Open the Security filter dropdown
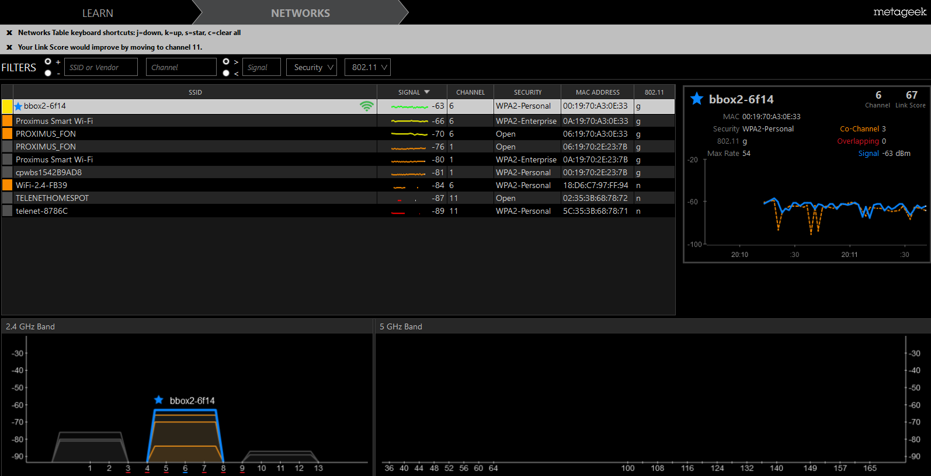This screenshot has width=931, height=476. pos(311,67)
